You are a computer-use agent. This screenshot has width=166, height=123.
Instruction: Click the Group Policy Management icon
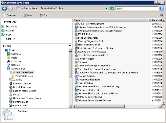tap(76, 24)
